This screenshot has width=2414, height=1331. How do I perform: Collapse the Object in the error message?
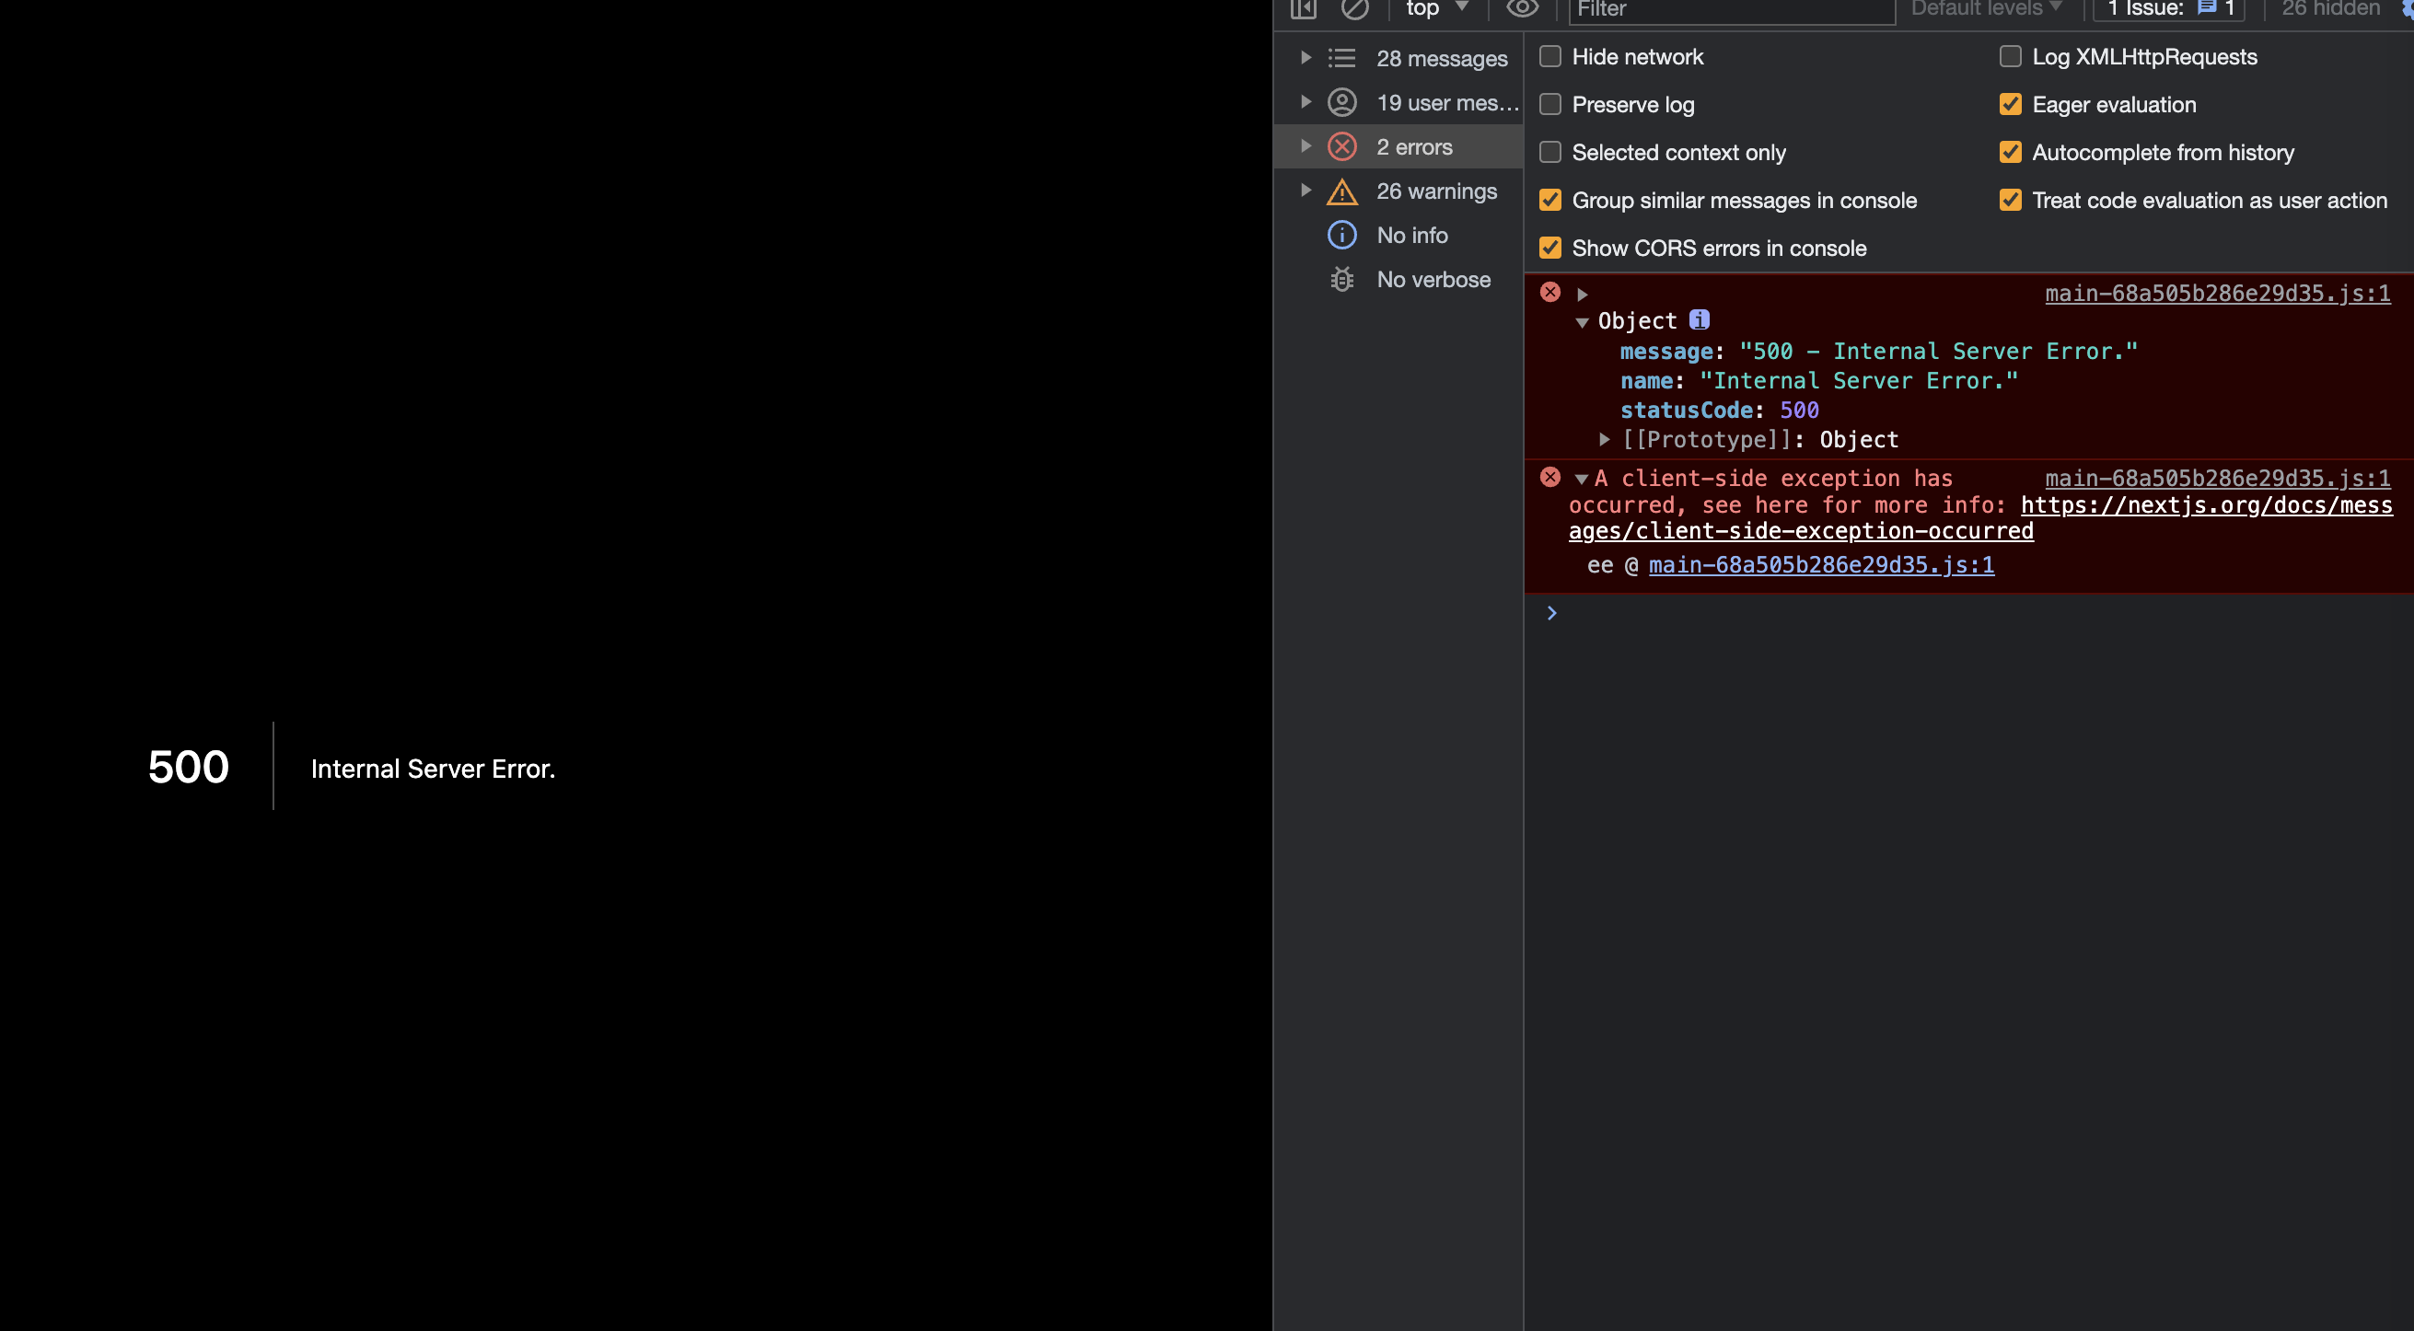(x=1582, y=320)
